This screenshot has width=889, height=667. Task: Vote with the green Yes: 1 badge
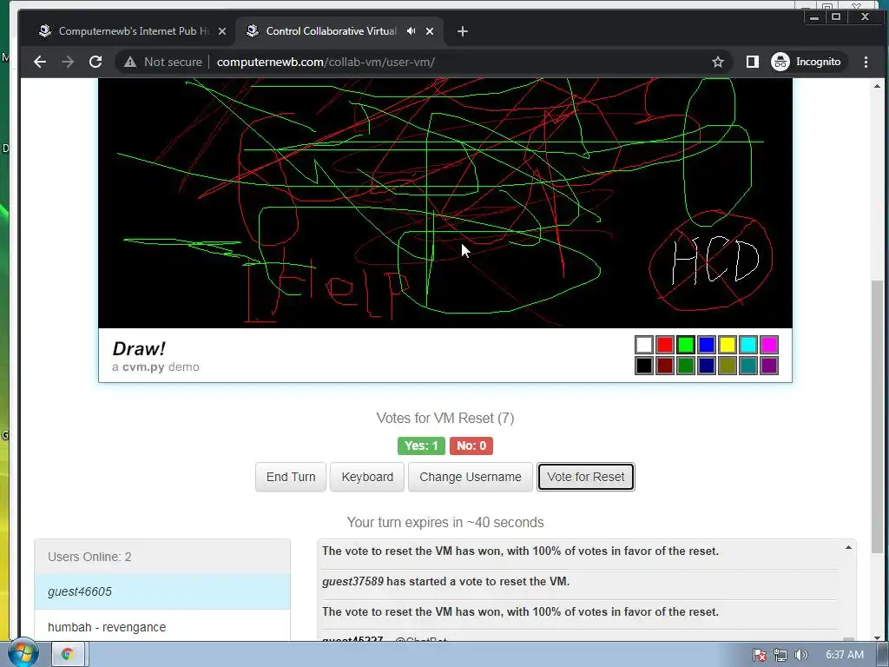(x=421, y=446)
